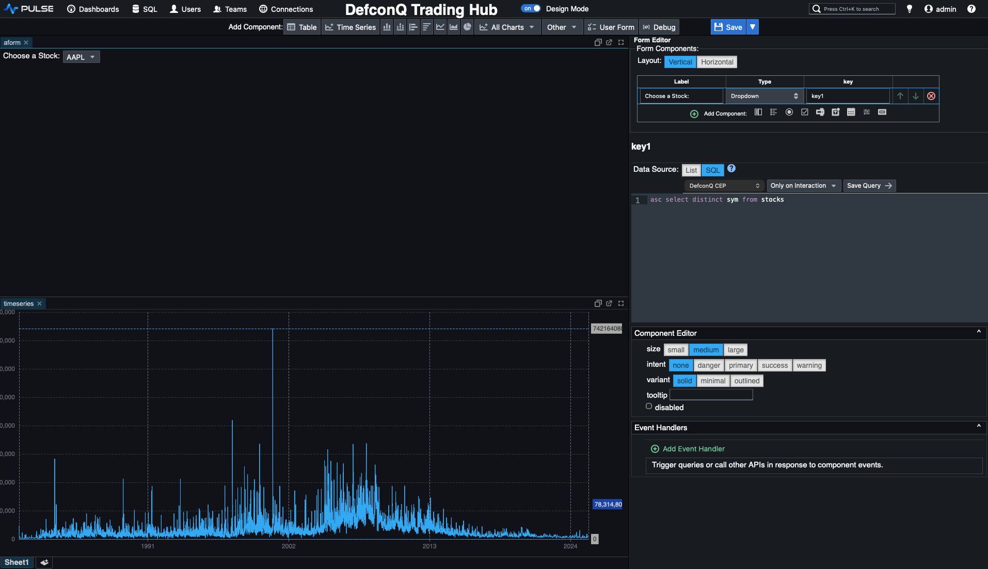Open the AAPL stock dropdown
The width and height of the screenshot is (988, 569).
[x=81, y=57]
